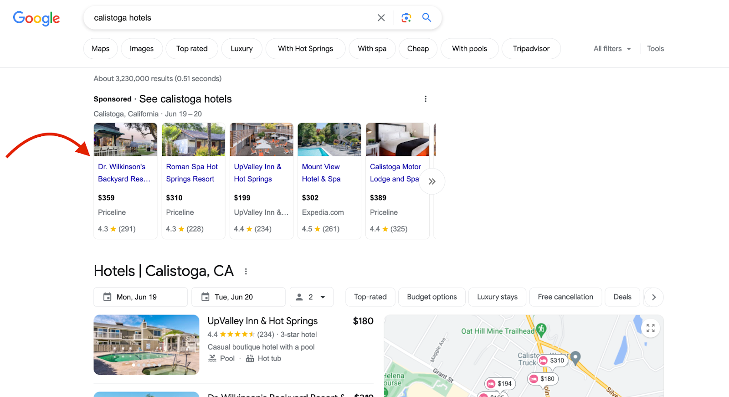
Task: Expand the map to full screen
Action: tap(651, 328)
